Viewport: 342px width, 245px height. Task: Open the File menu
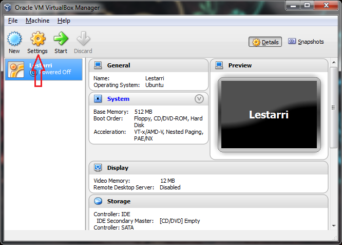coord(13,21)
